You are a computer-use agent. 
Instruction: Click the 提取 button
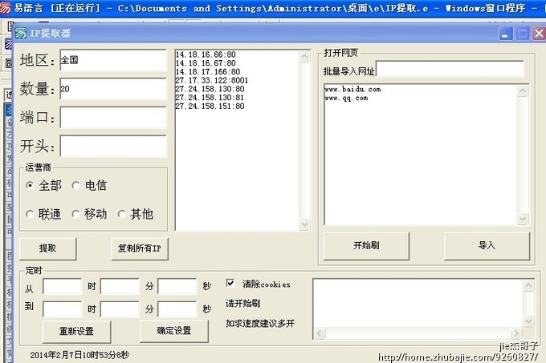(47, 248)
